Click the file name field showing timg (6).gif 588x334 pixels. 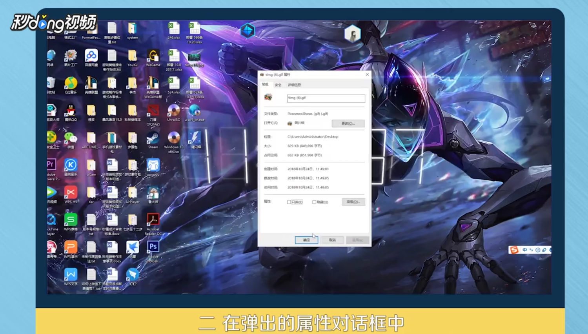click(326, 98)
